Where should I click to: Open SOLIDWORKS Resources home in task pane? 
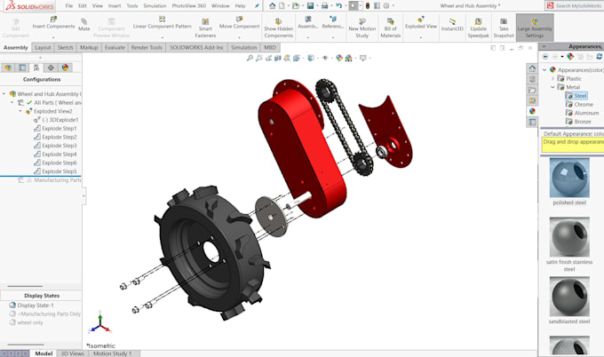[x=532, y=68]
